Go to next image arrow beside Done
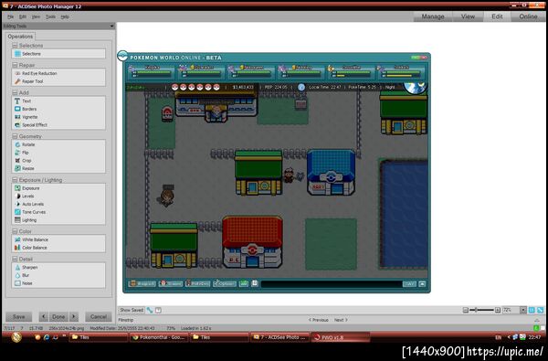 pyautogui.click(x=73, y=317)
